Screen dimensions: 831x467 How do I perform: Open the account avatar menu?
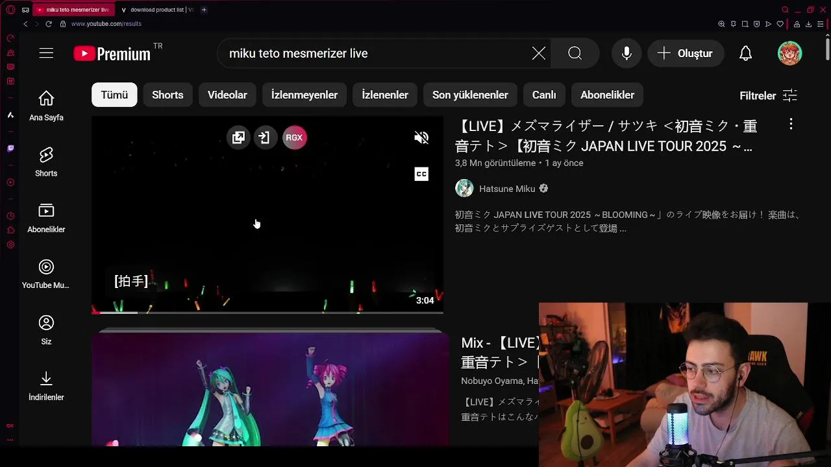coord(790,53)
